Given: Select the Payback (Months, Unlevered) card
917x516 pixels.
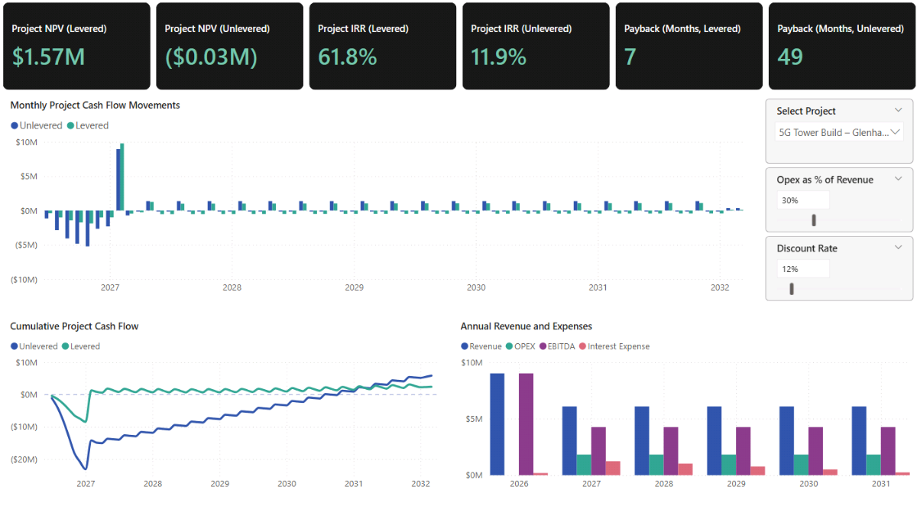Looking at the screenshot, I should [841, 46].
